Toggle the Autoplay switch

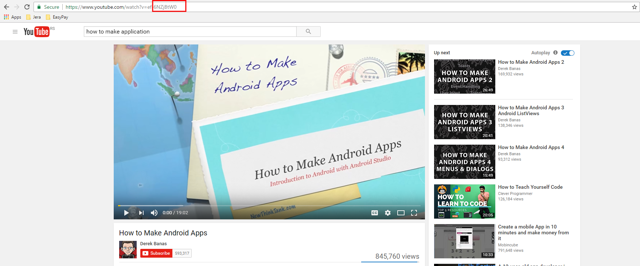click(568, 53)
